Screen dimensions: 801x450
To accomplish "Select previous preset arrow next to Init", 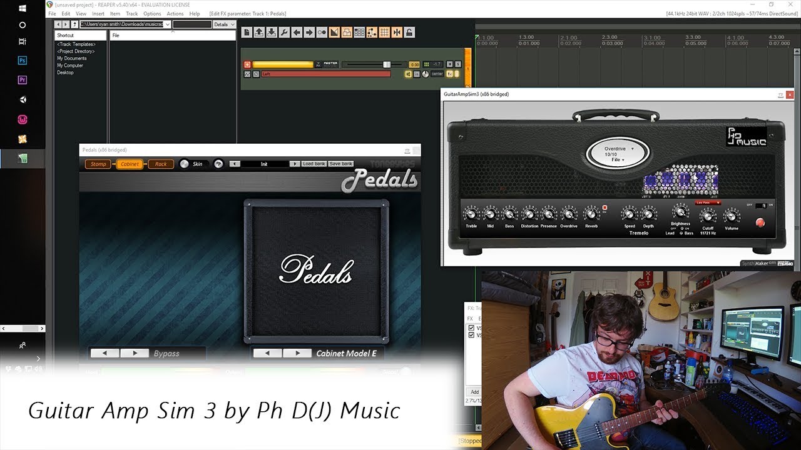I will point(235,164).
